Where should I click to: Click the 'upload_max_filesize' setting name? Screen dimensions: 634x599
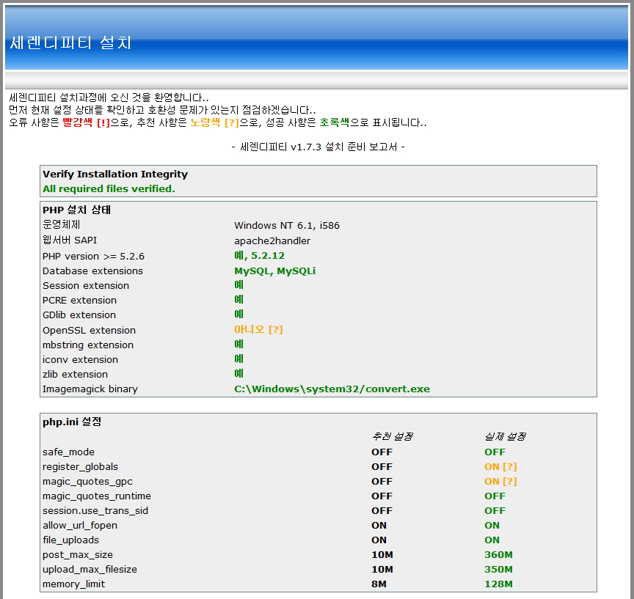[90, 569]
